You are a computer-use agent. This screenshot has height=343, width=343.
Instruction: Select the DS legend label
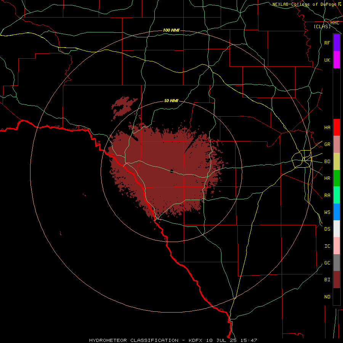[327, 229]
